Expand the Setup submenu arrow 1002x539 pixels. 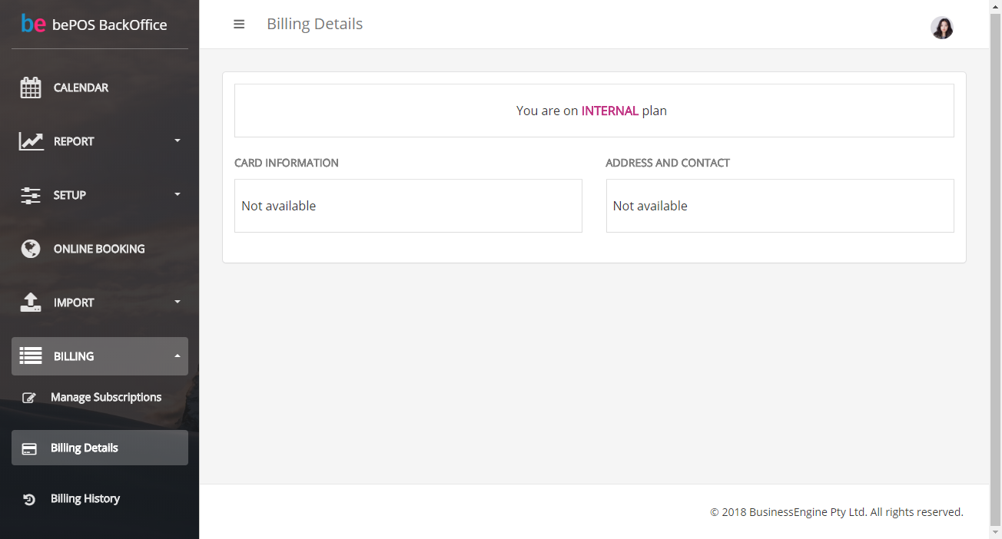coord(178,195)
